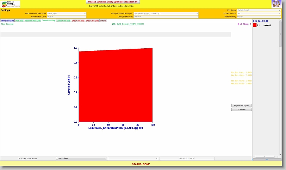Open the DBConnection Descriptor dropdown
Image resolution: width=286 pixels, height=170 pixels.
[67, 13]
